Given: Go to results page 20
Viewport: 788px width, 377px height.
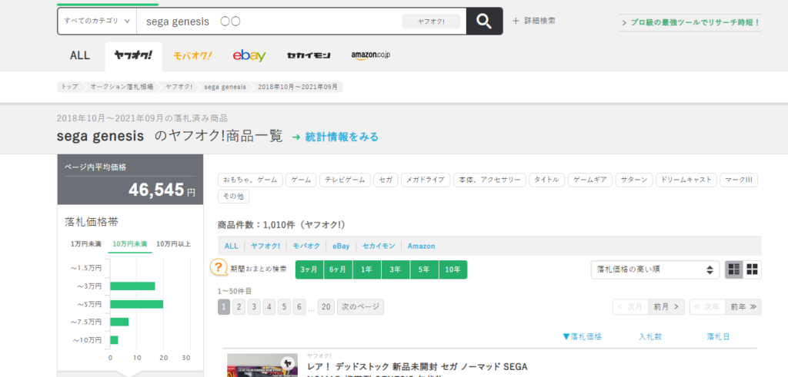Looking at the screenshot, I should point(326,307).
